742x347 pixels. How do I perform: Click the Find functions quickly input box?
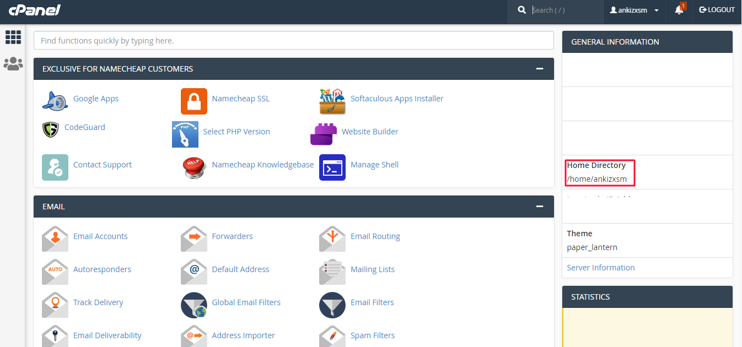[294, 40]
